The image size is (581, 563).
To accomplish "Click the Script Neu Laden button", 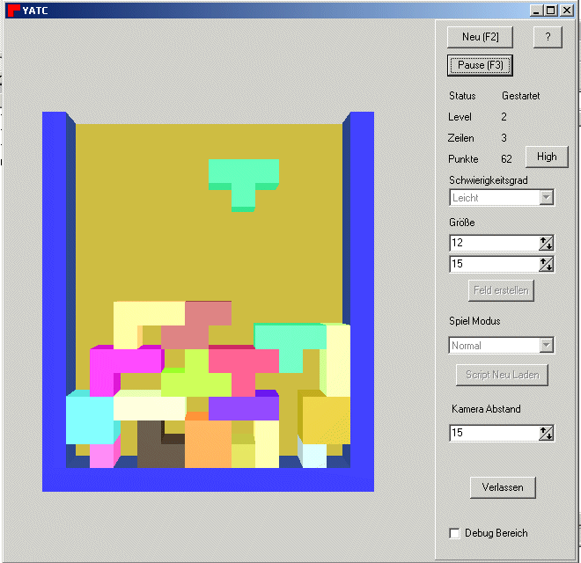I will pyautogui.click(x=502, y=375).
